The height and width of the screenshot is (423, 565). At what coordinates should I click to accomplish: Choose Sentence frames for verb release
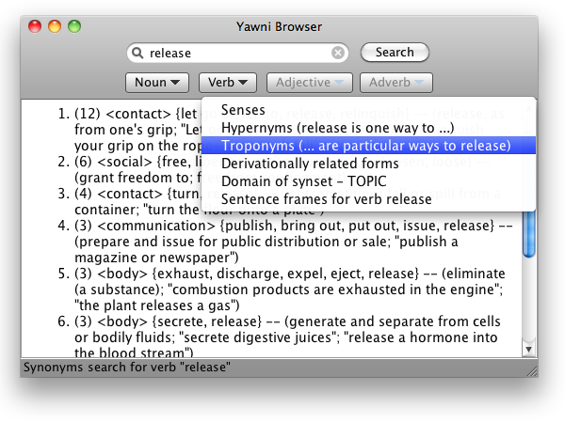click(x=368, y=199)
